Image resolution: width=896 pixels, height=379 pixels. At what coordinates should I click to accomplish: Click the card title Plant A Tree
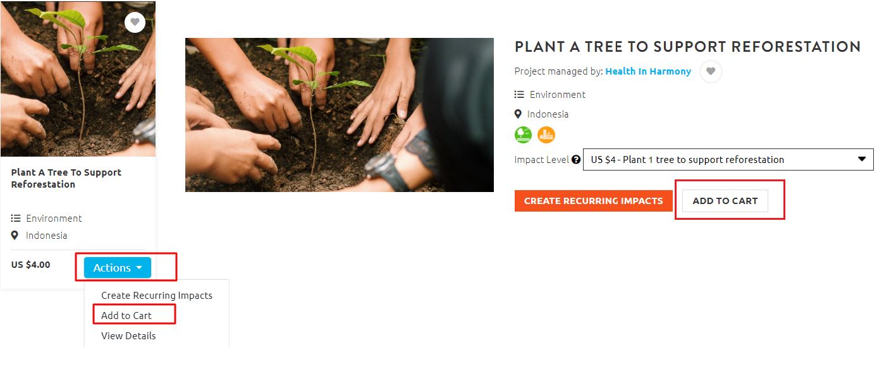click(x=66, y=178)
